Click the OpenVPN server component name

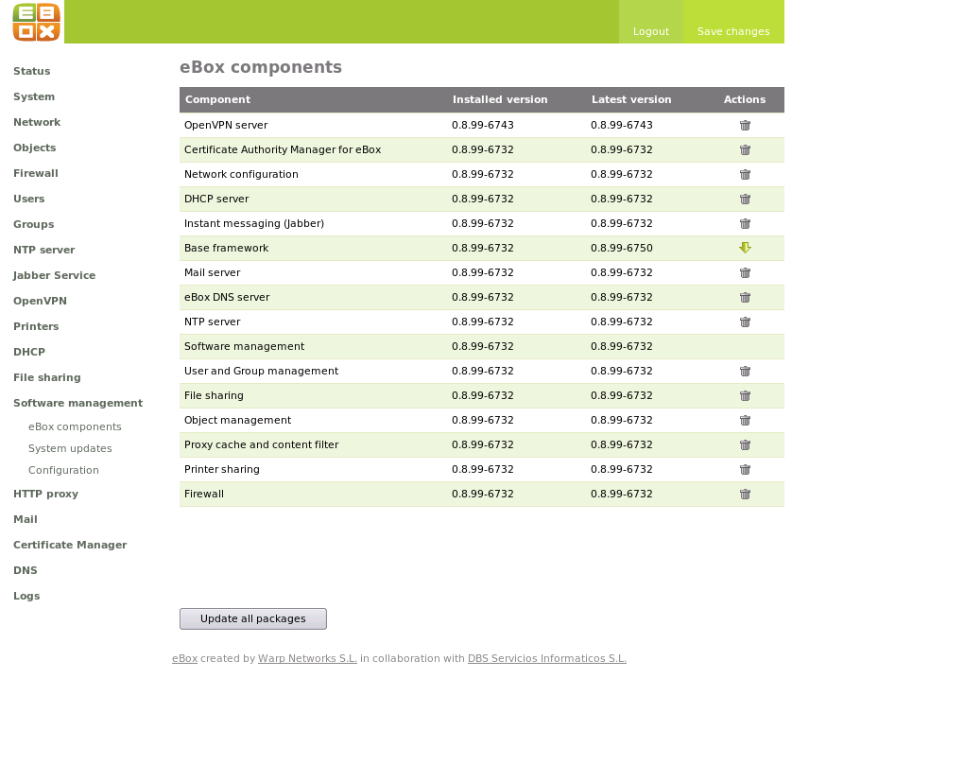226,126
